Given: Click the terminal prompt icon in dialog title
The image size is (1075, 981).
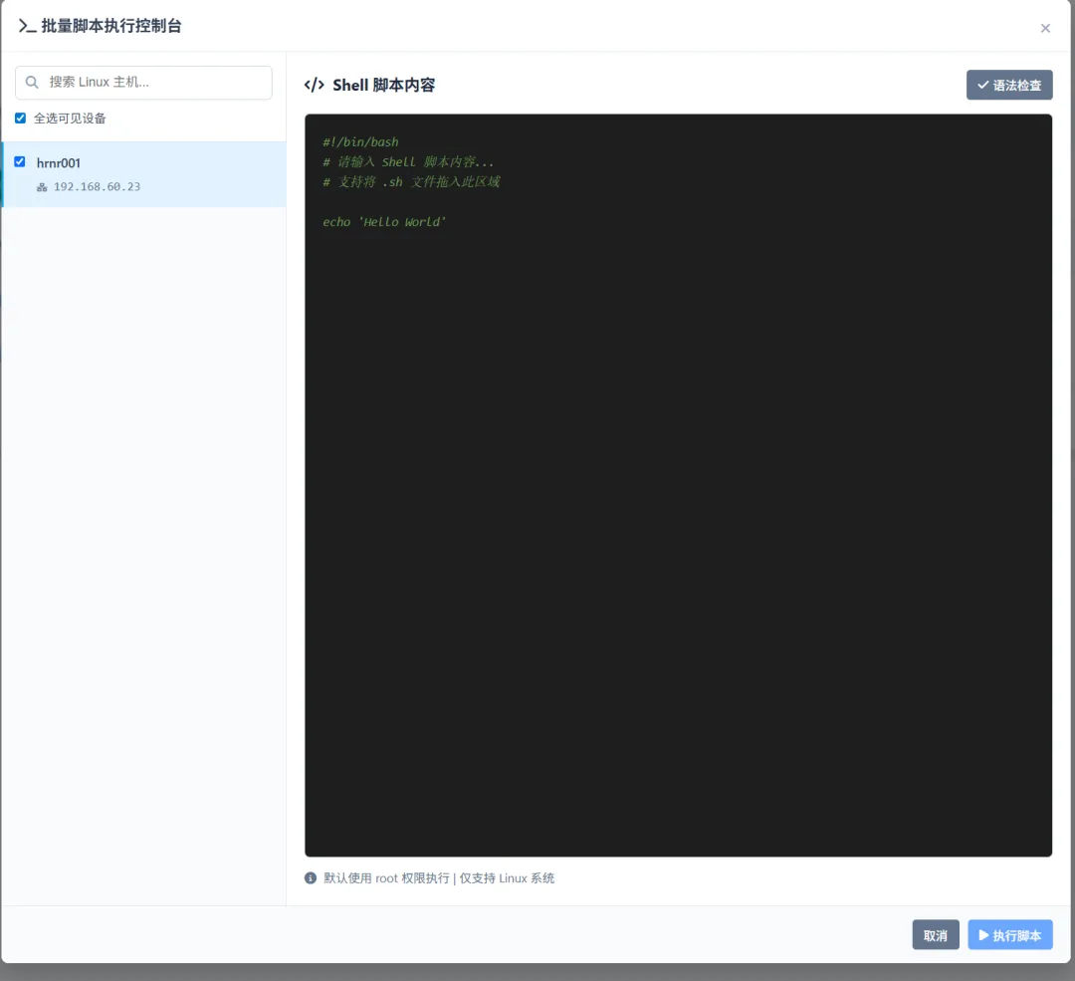Looking at the screenshot, I should pos(27,26).
